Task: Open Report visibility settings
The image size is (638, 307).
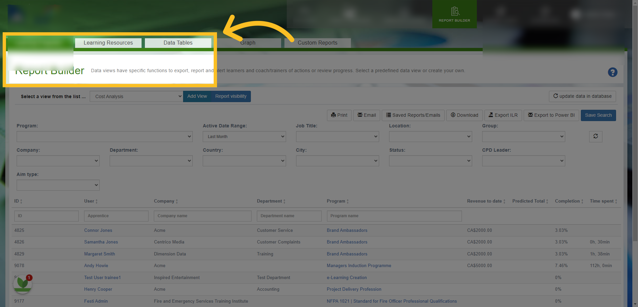Action: 231,96
